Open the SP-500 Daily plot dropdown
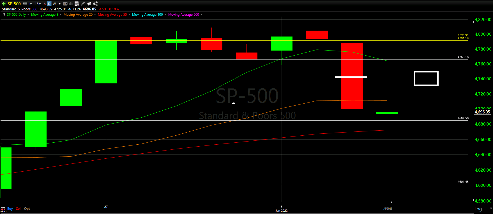Image resolution: width=493 pixels, height=214 pixels. (x=28, y=14)
